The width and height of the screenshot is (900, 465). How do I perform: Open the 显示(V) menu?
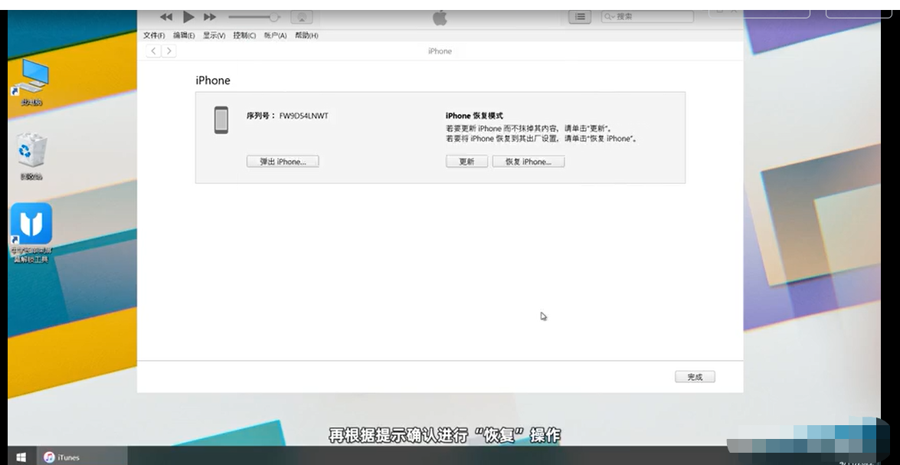(x=214, y=35)
